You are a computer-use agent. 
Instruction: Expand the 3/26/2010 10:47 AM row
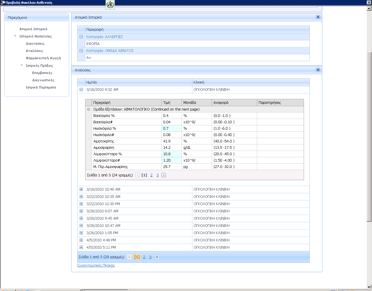click(81, 226)
